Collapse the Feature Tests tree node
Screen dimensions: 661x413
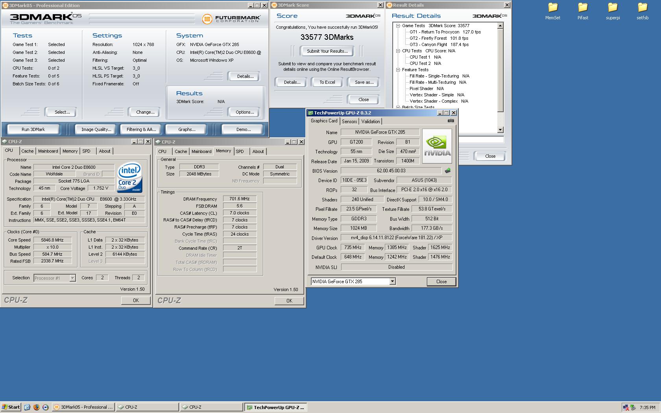(x=398, y=70)
